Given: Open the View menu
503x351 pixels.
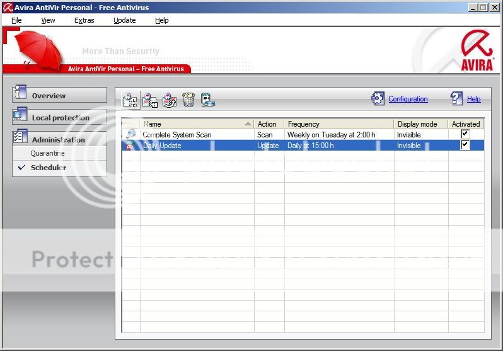Looking at the screenshot, I should 48,20.
